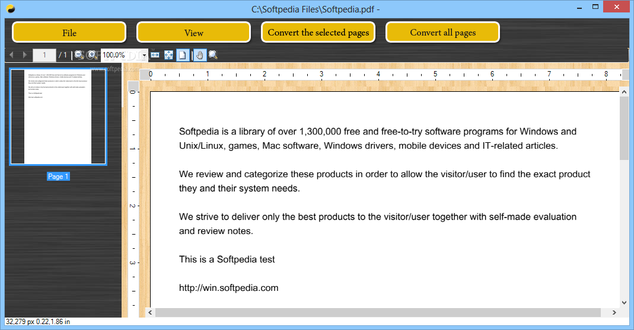Select the fit to window icon

(168, 55)
